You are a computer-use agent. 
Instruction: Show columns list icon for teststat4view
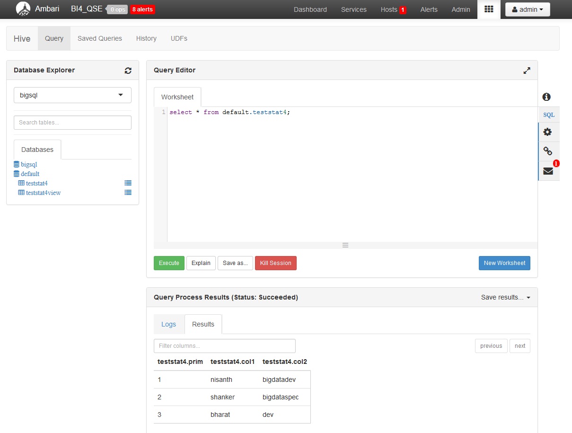pos(128,192)
